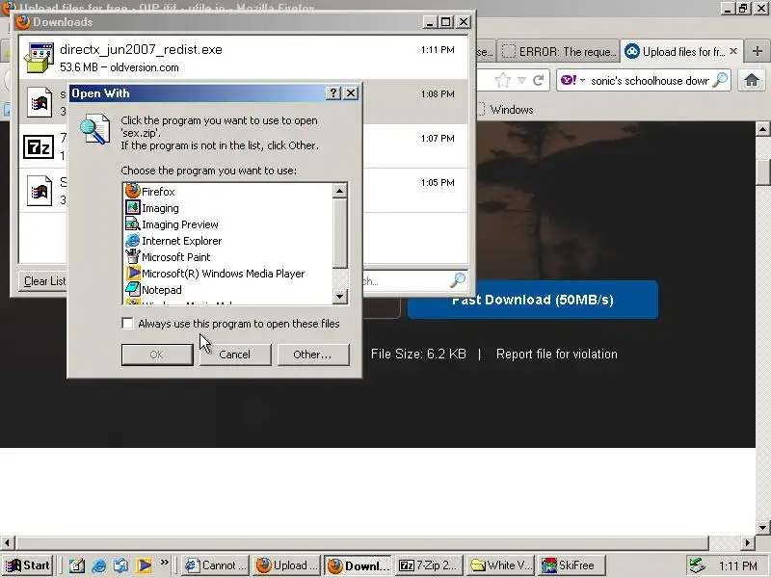Choose Microsoft(R) Windows Media Player entry

(215, 274)
